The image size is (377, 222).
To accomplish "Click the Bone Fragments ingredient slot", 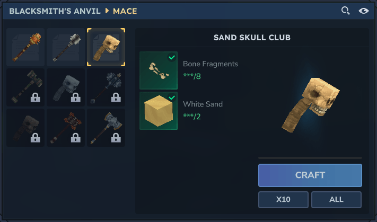I will (x=159, y=70).
